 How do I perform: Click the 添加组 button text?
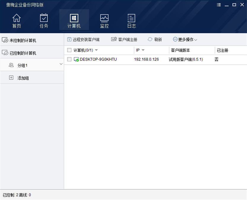[23, 78]
